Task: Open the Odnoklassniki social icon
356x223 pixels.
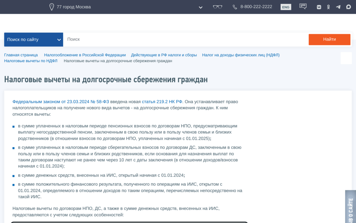Action: (328, 7)
